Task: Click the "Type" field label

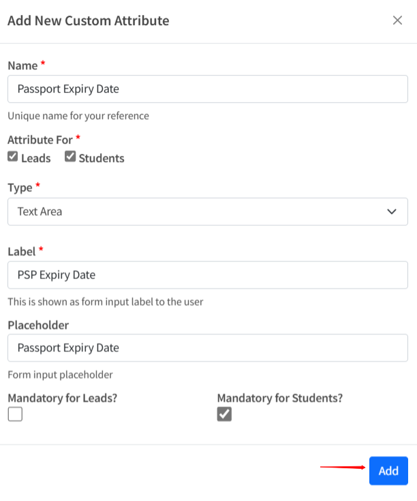Action: [20, 187]
